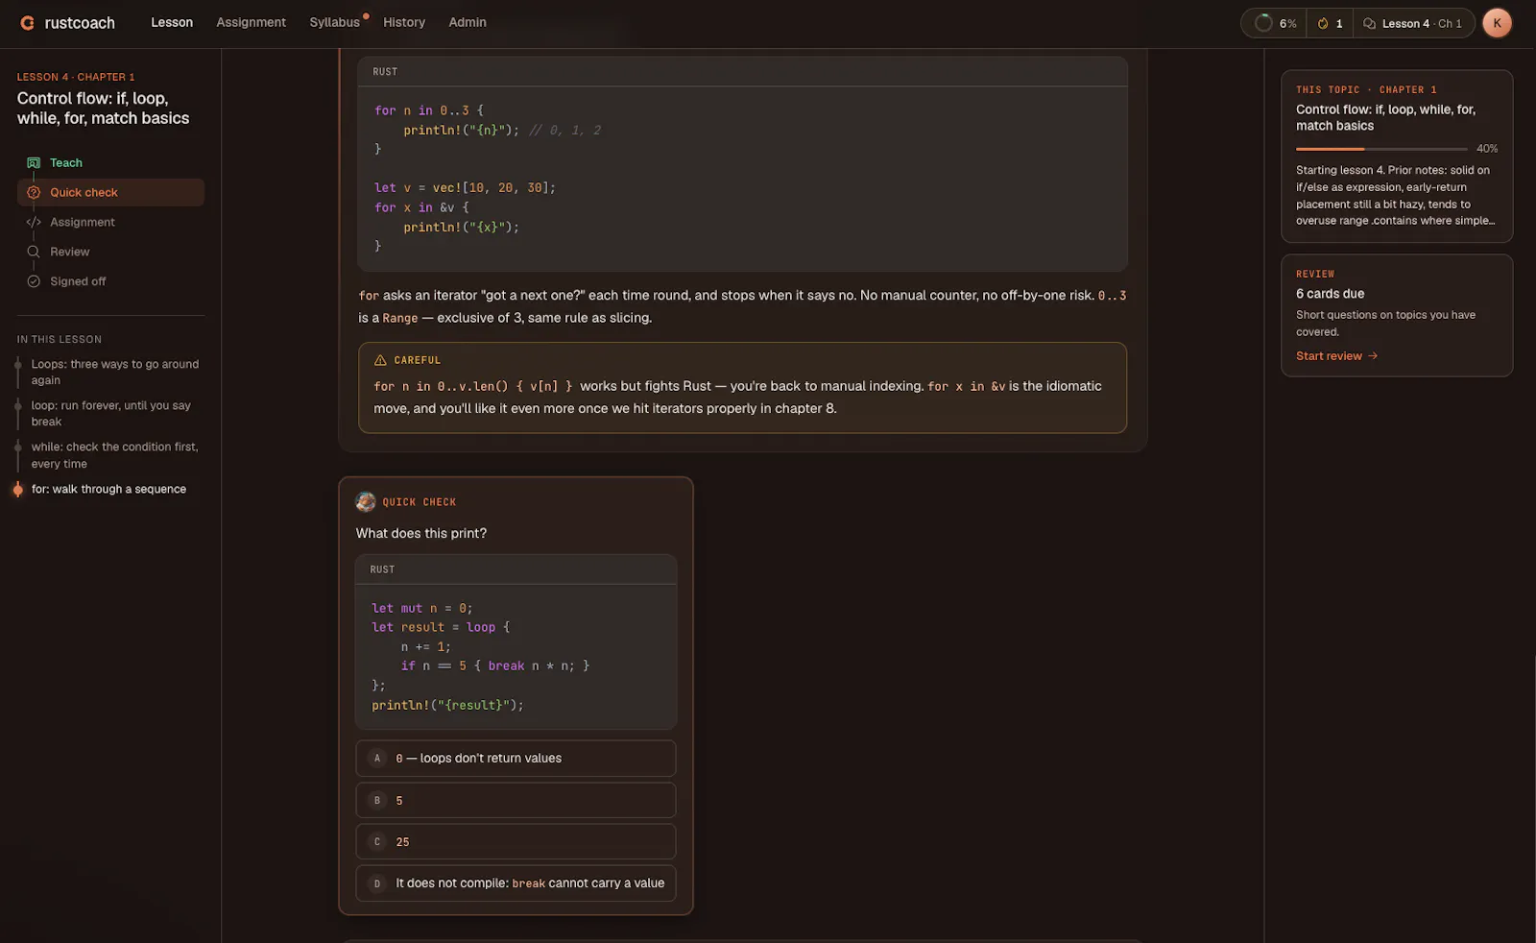1536x943 pixels.
Task: Open the Admin section
Action: click(468, 22)
